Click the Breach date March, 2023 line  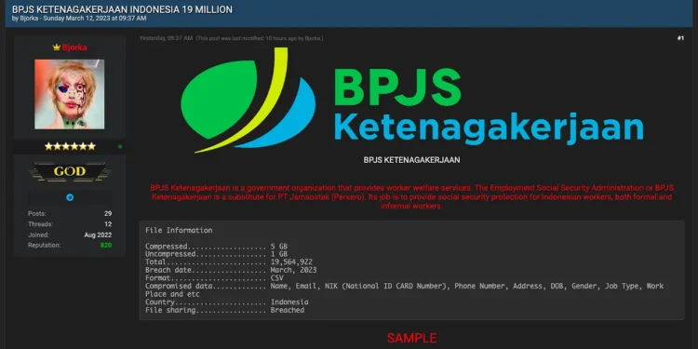pos(231,270)
